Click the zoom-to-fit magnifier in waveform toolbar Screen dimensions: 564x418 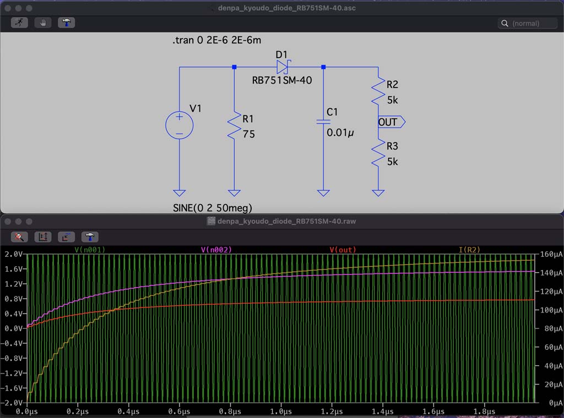(x=19, y=237)
